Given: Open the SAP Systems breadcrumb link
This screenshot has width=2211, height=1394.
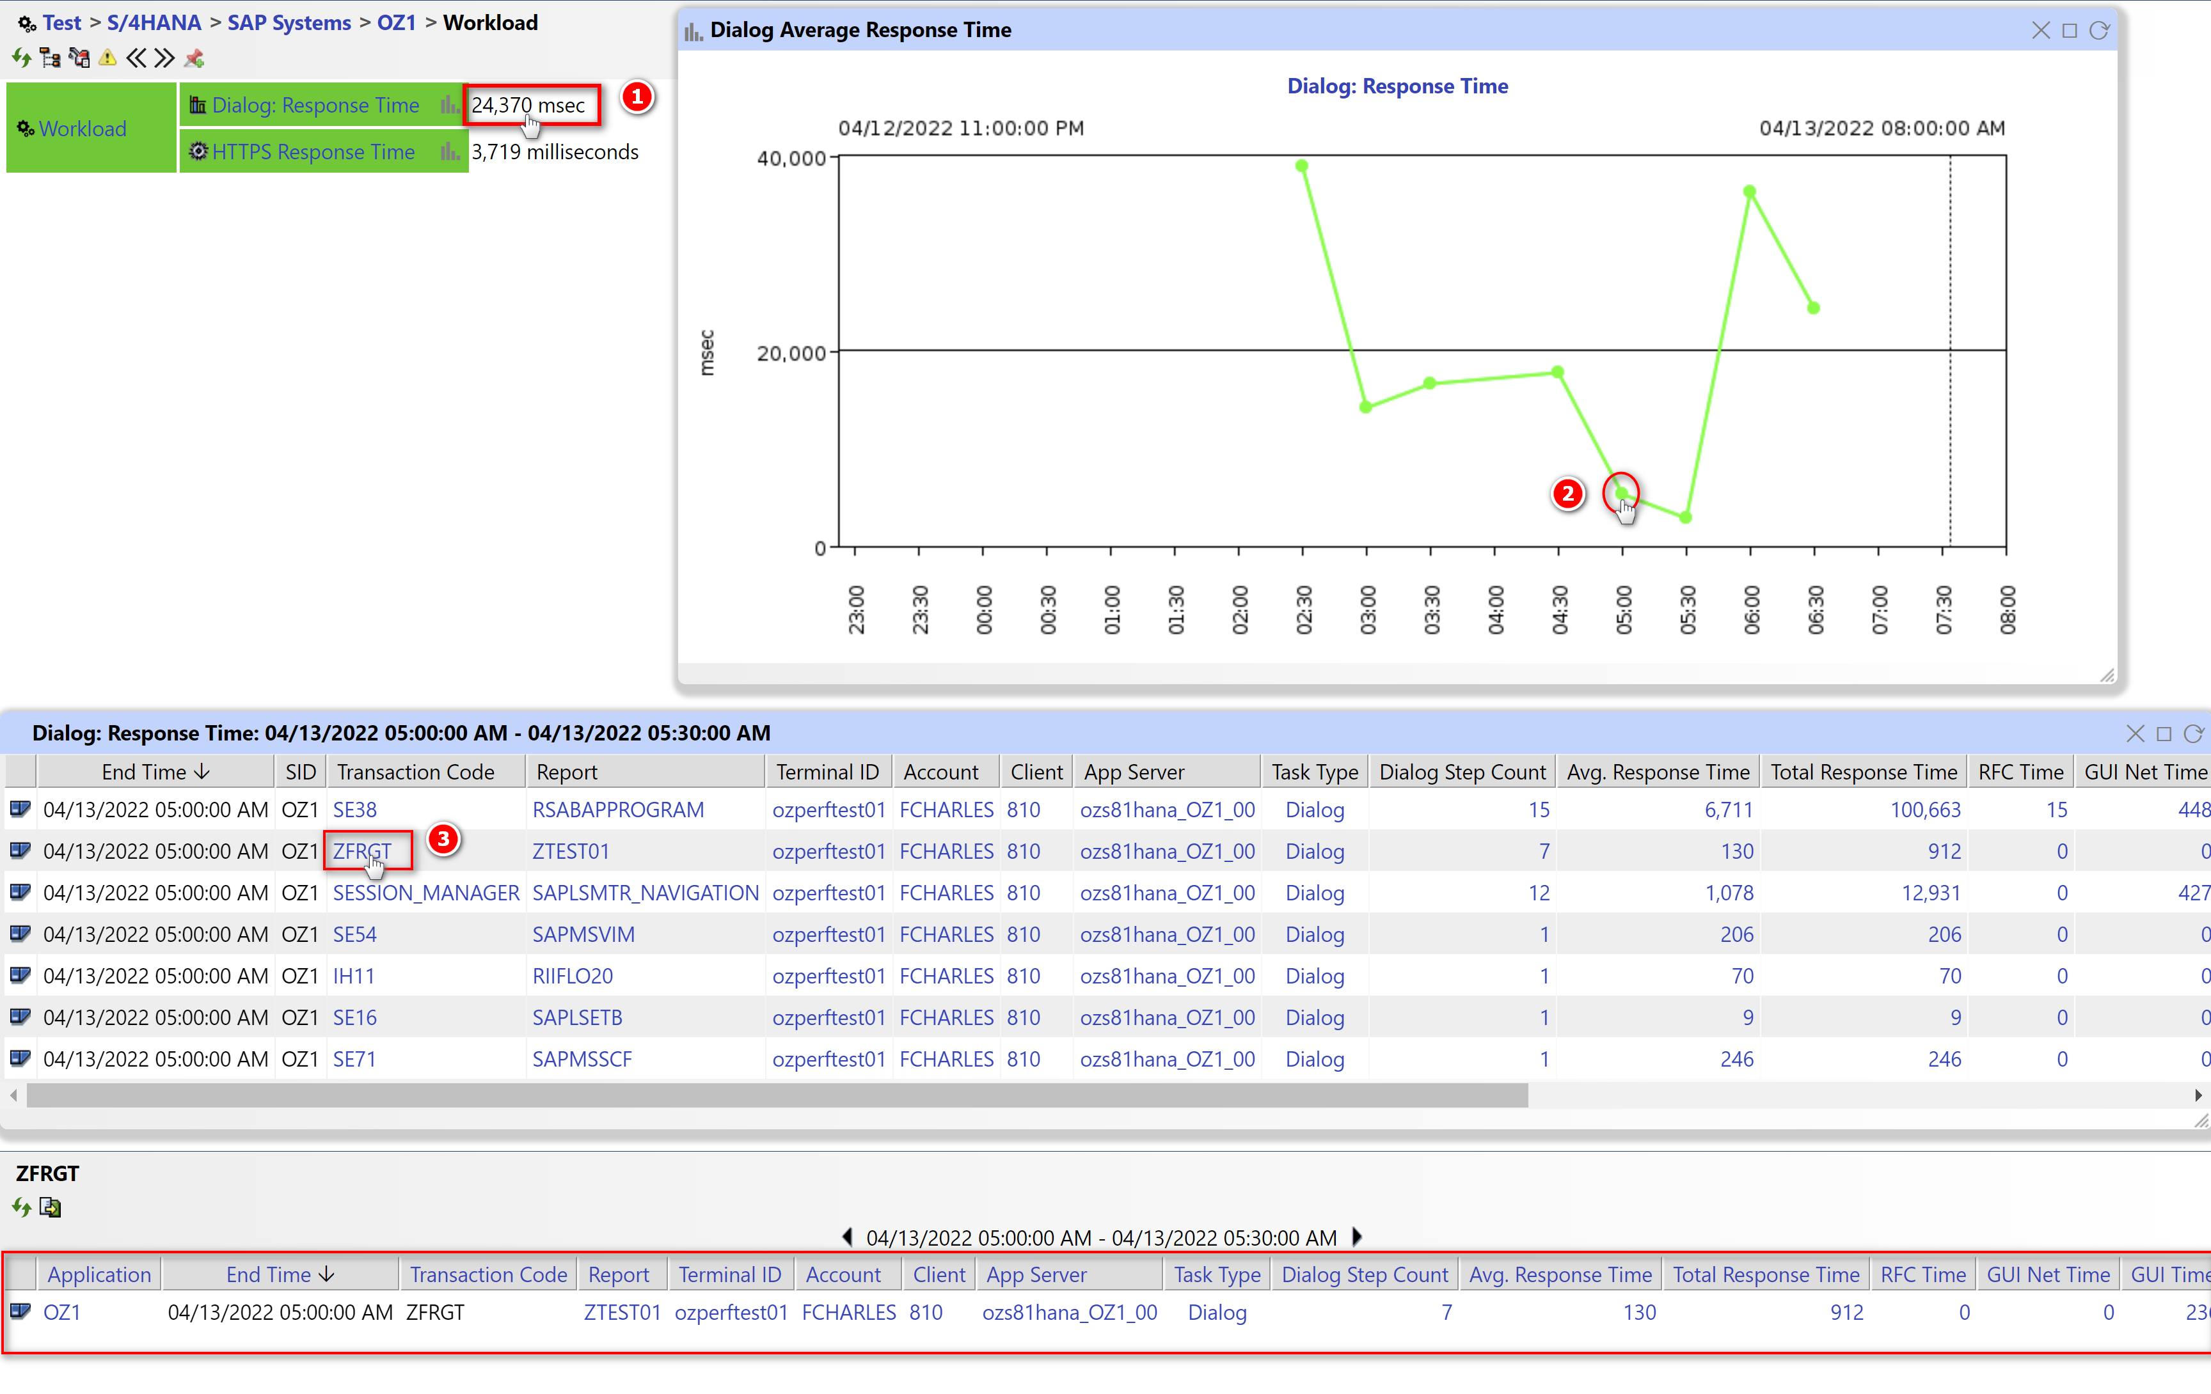Looking at the screenshot, I should point(289,23).
